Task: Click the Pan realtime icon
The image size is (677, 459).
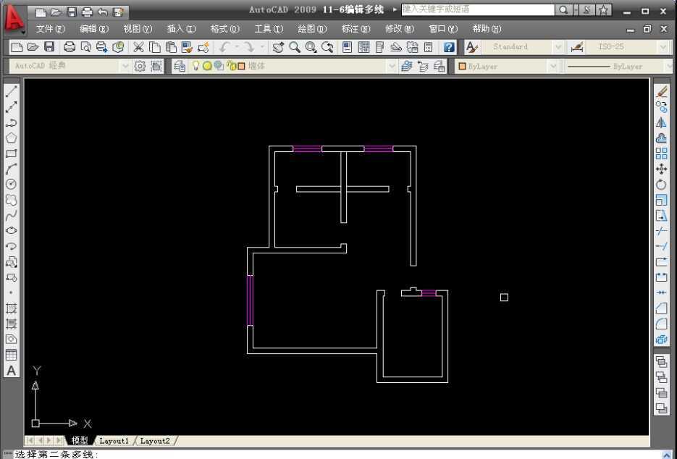Action: 278,47
